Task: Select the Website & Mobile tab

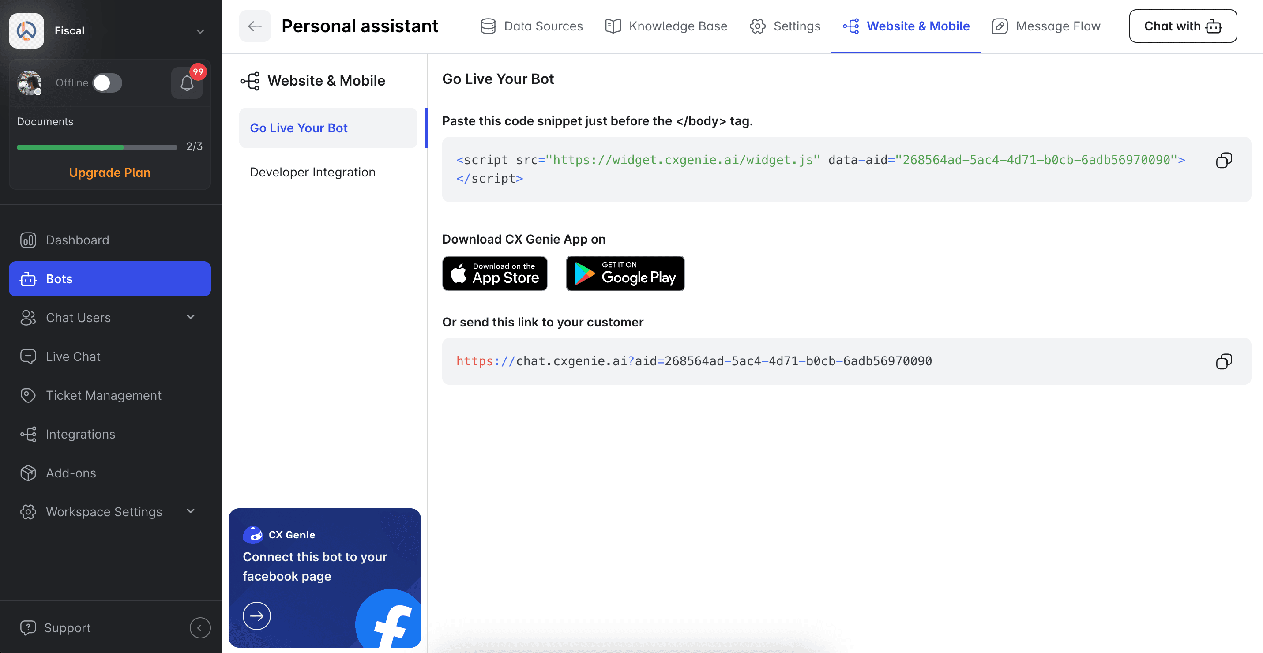Action: click(906, 26)
